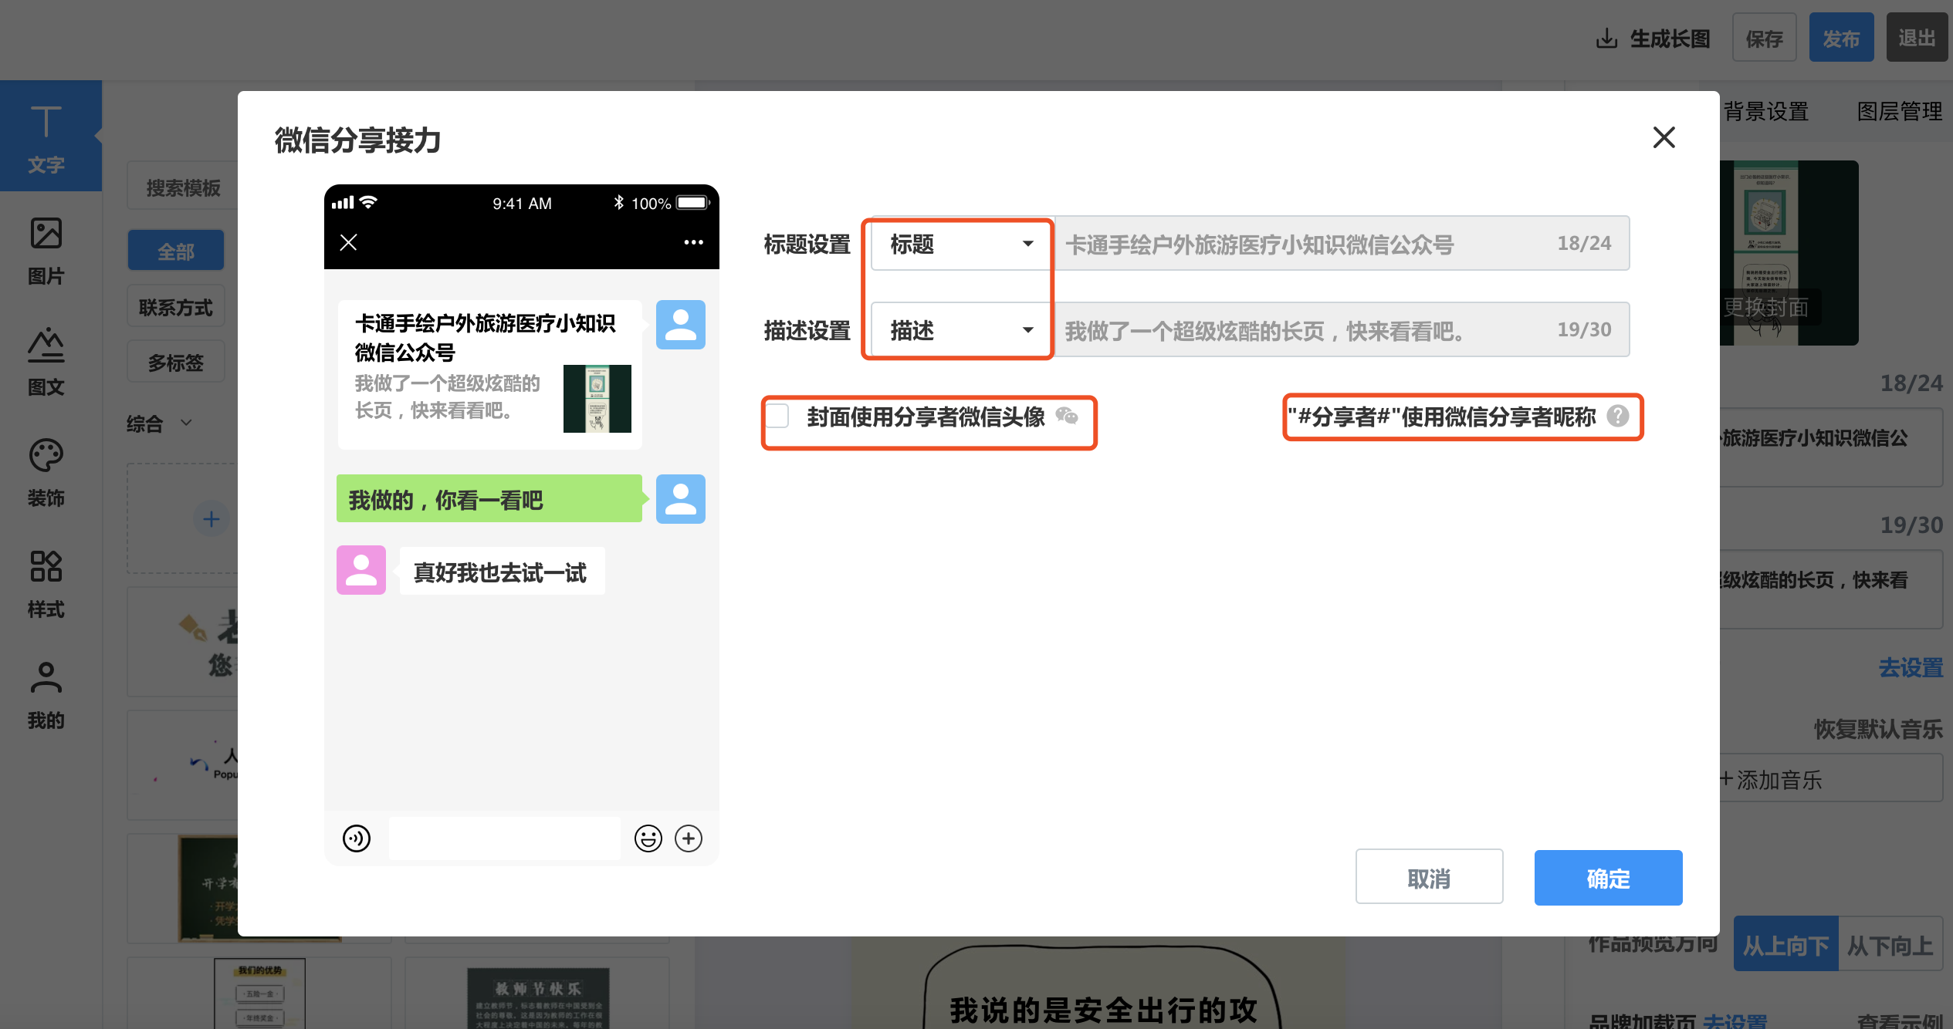Click the 我们的优势 template thumbnail
Viewport: 1953px width, 1029px height.
(259, 994)
